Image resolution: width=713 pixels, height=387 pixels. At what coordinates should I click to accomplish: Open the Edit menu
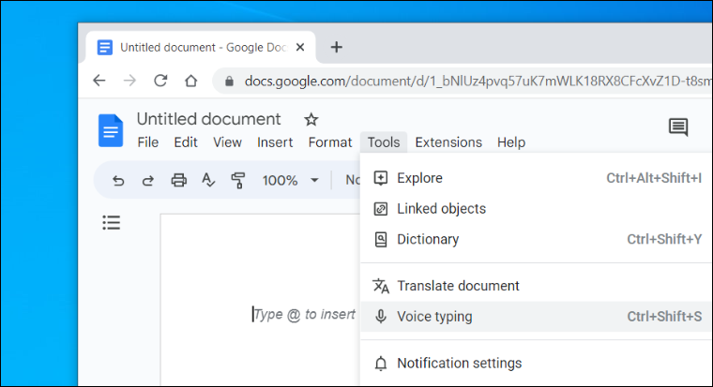[x=186, y=142]
